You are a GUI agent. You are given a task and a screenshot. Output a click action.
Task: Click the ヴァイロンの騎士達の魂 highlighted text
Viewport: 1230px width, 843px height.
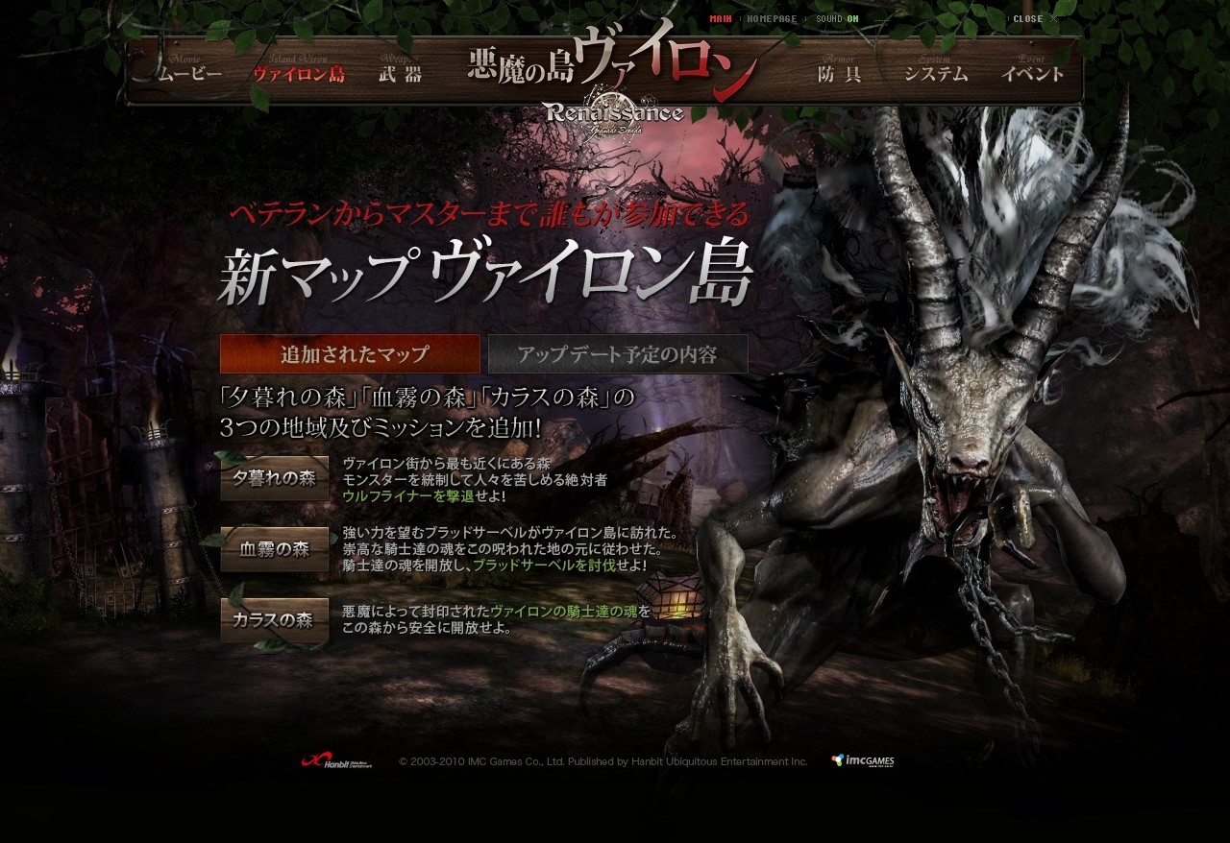point(564,612)
